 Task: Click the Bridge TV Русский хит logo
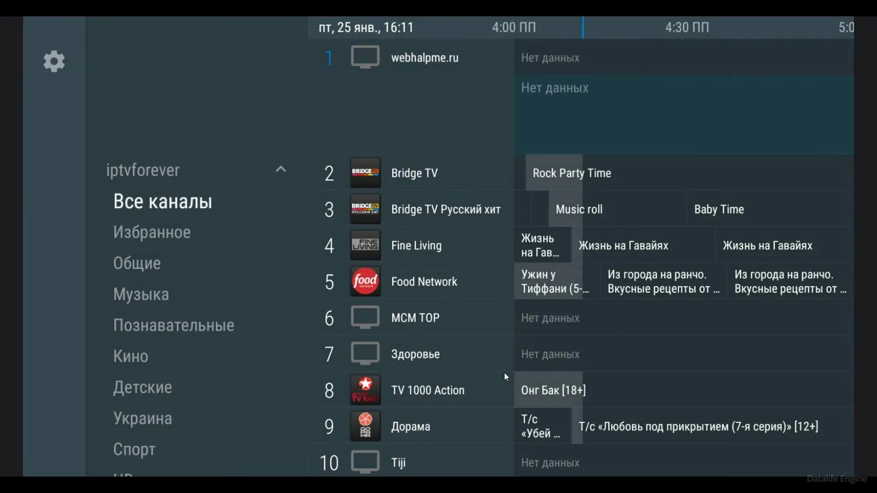pyautogui.click(x=365, y=209)
